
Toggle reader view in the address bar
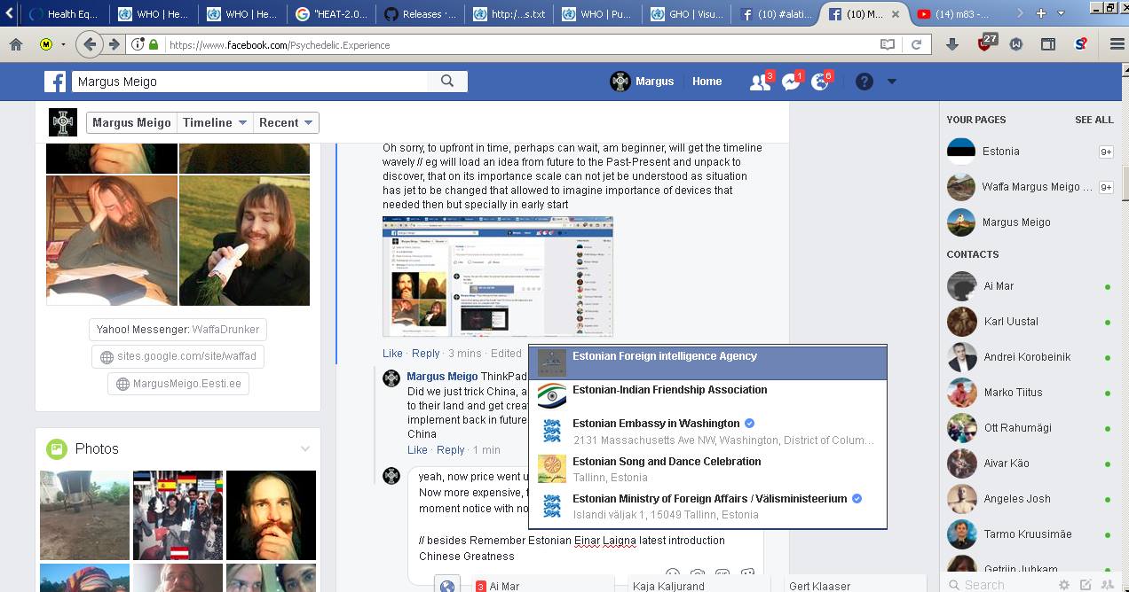888,44
